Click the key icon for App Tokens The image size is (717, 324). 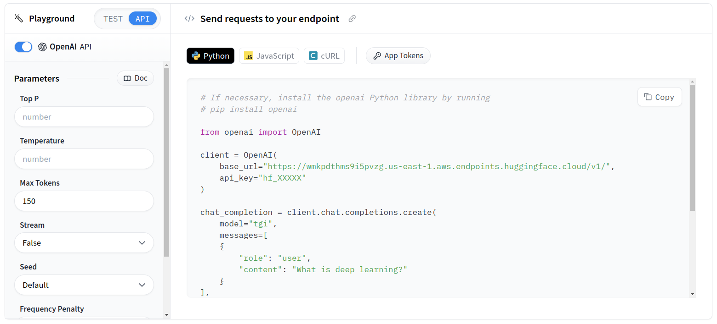tap(377, 56)
